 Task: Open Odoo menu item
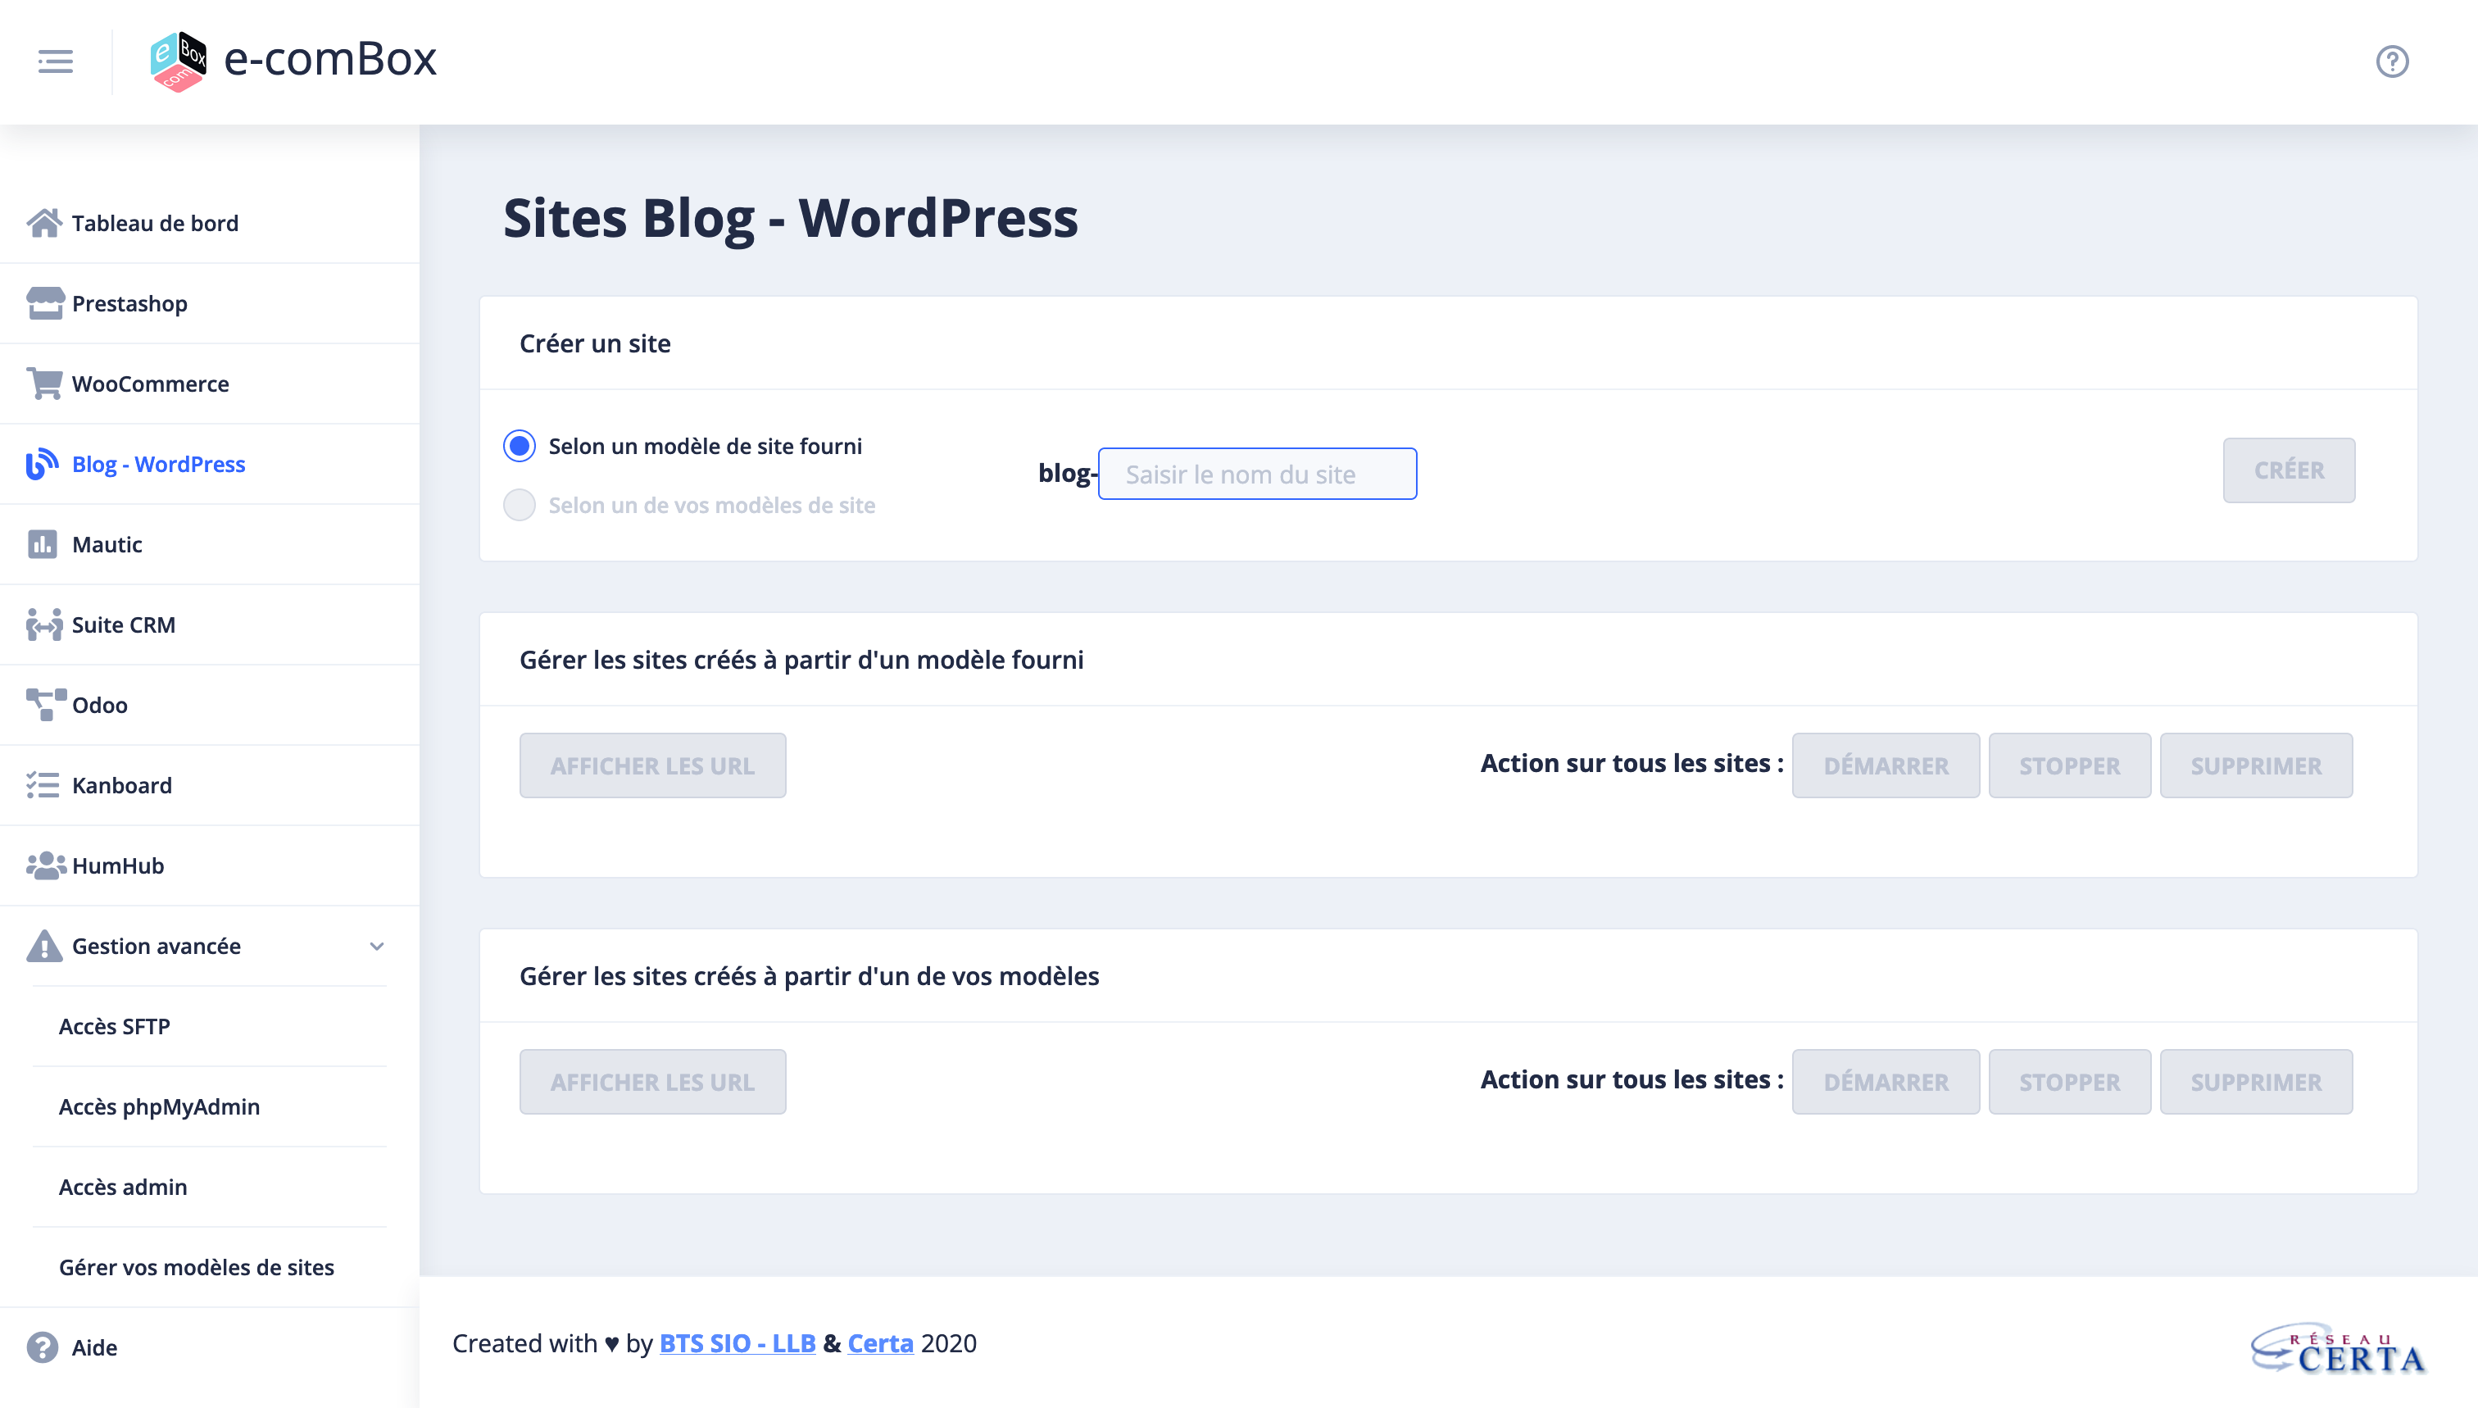[x=210, y=705]
